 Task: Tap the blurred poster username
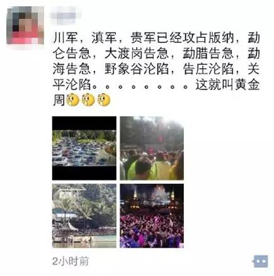66,16
